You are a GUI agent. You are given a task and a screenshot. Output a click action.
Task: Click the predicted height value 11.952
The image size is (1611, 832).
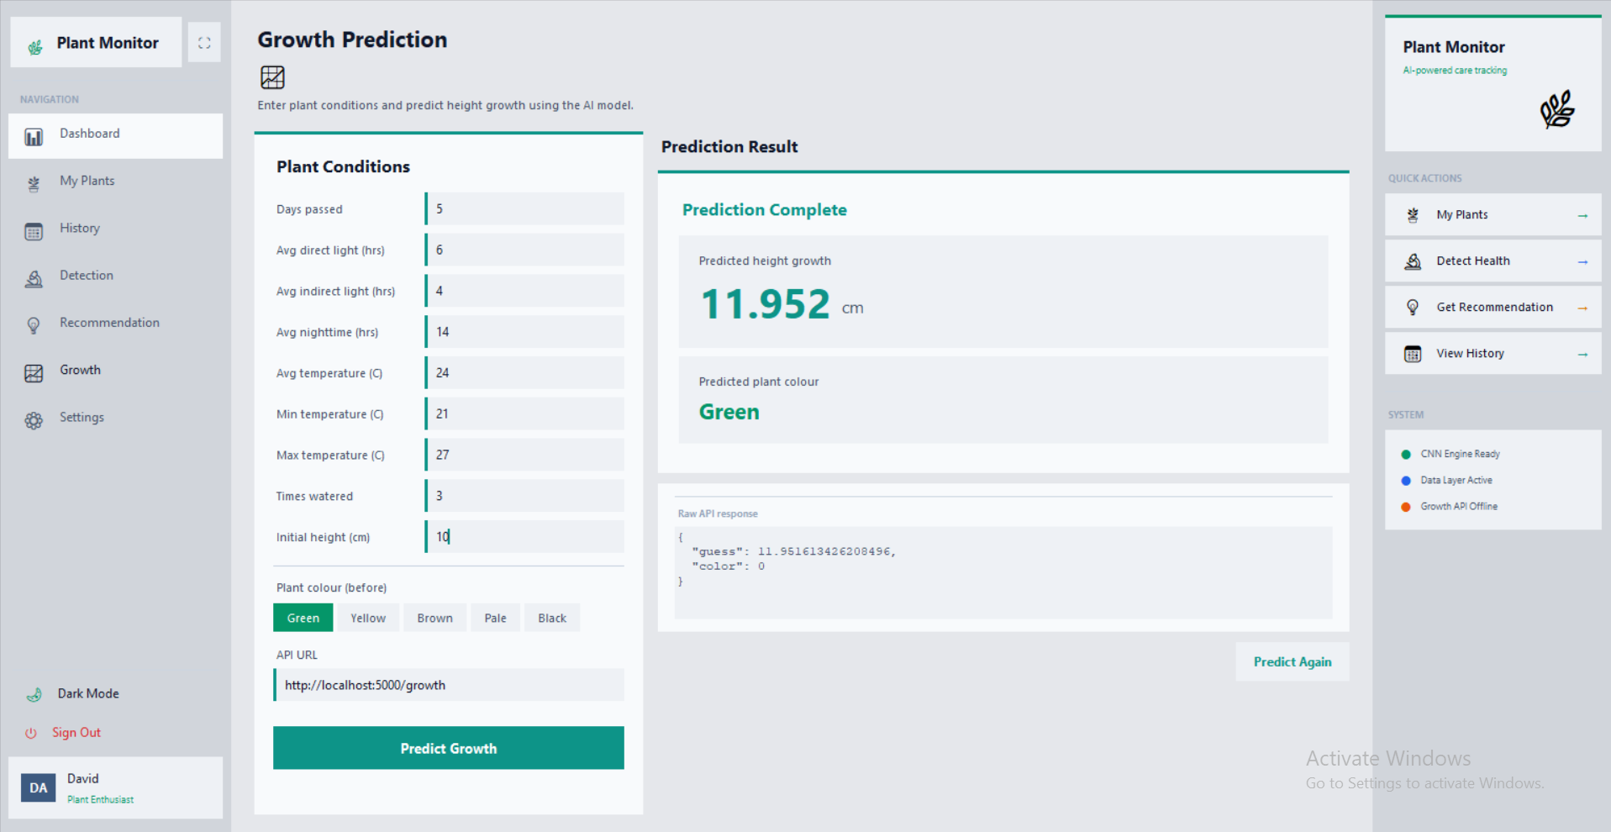tap(766, 304)
